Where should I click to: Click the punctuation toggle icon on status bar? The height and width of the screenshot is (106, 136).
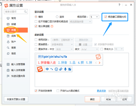(x=52, y=69)
